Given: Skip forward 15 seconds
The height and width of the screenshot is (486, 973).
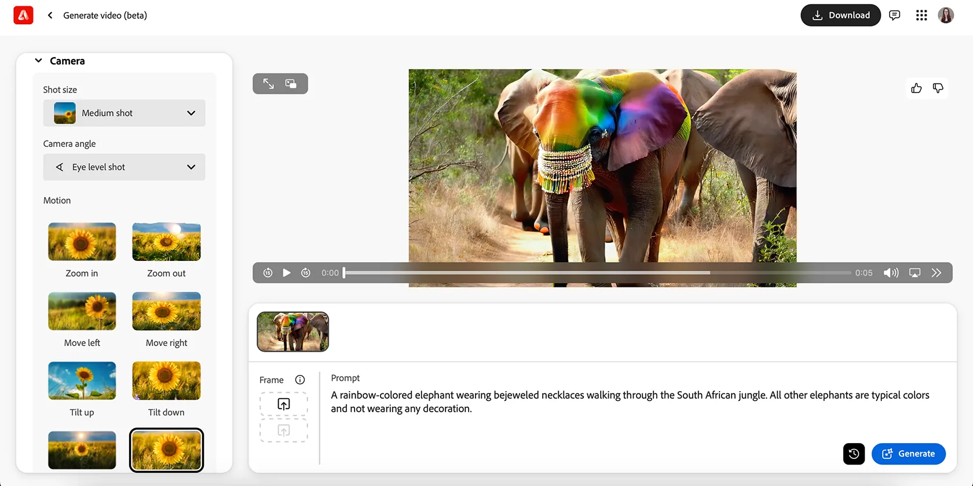Looking at the screenshot, I should [x=306, y=273].
